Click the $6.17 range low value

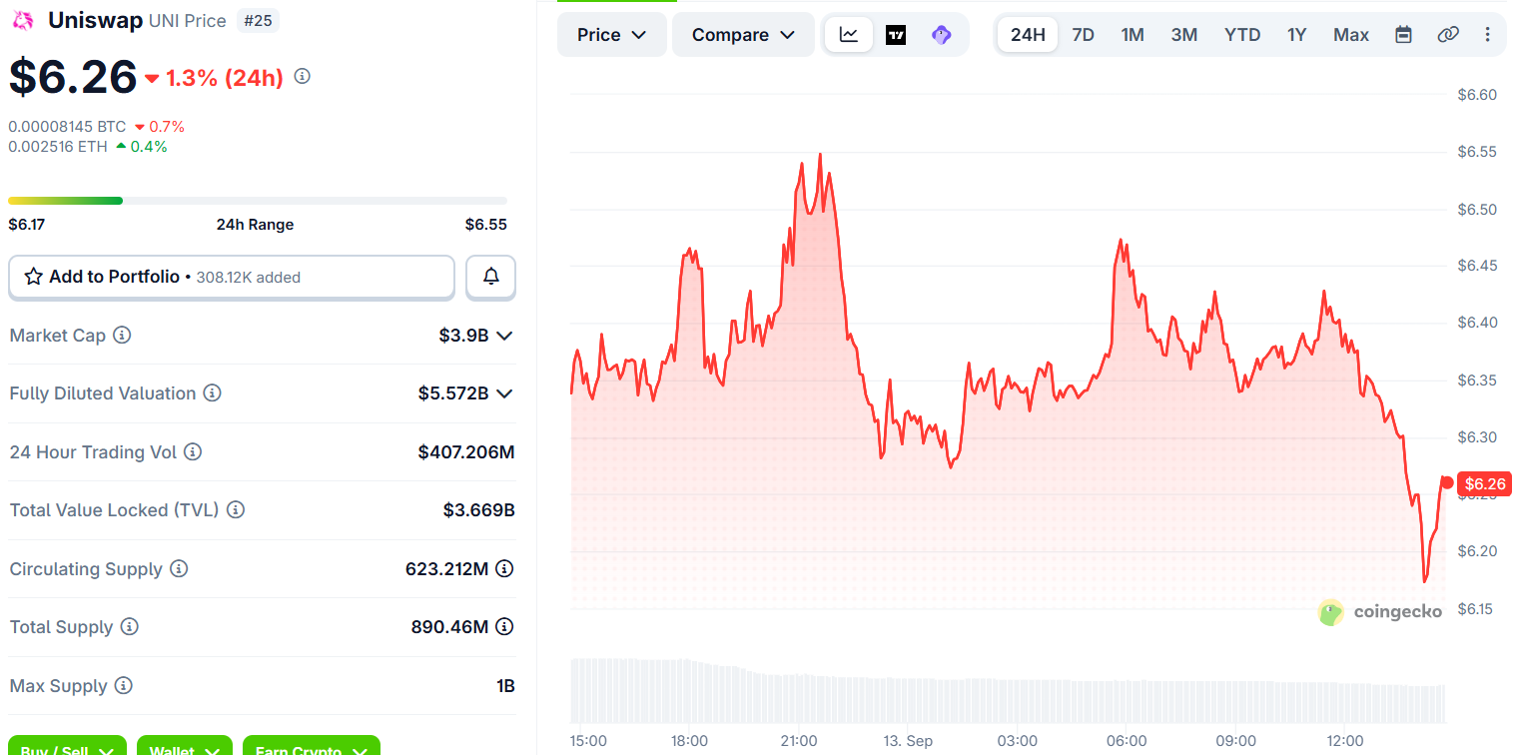pyautogui.click(x=27, y=225)
